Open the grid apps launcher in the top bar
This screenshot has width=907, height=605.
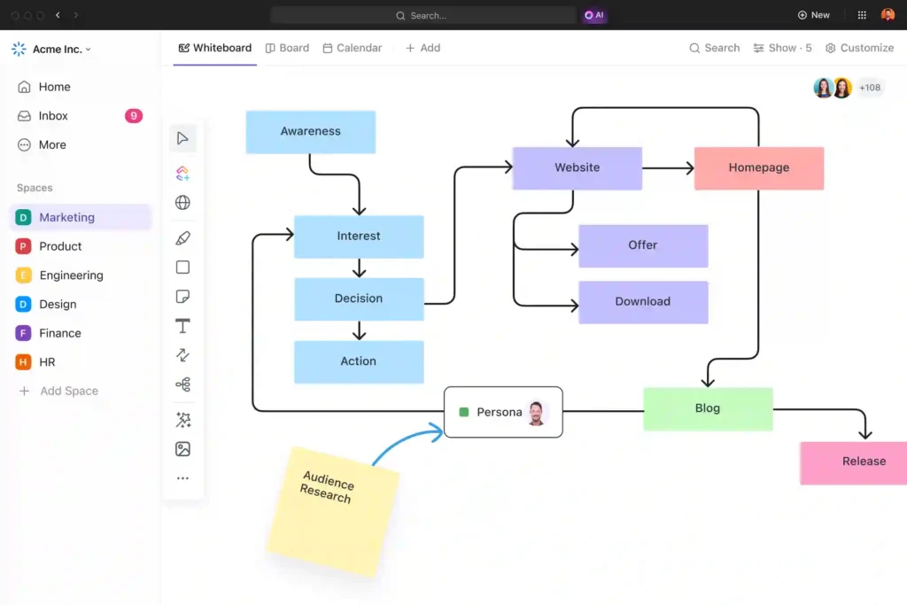pos(861,14)
